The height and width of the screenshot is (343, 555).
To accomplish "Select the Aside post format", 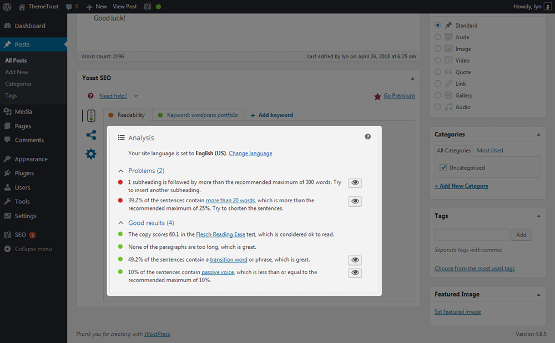I will (x=438, y=37).
